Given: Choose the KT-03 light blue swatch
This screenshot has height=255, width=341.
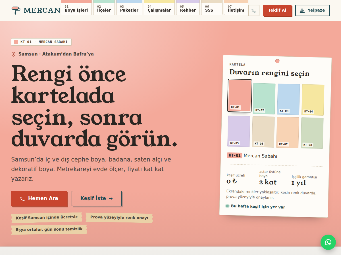Looking at the screenshot, I should click(x=288, y=99).
